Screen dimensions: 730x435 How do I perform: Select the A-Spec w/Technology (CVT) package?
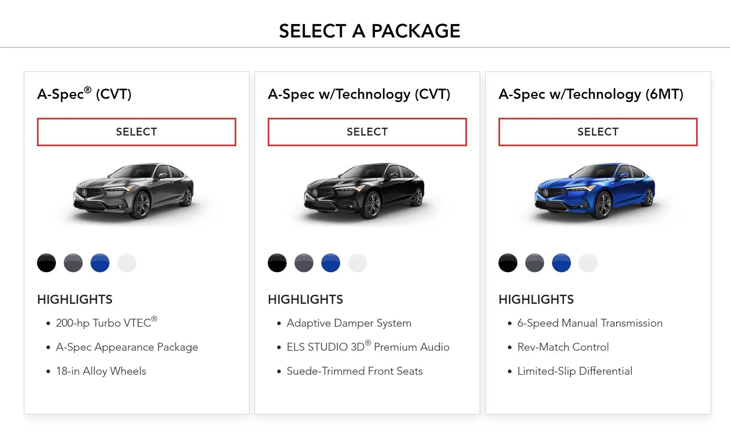[x=367, y=132]
